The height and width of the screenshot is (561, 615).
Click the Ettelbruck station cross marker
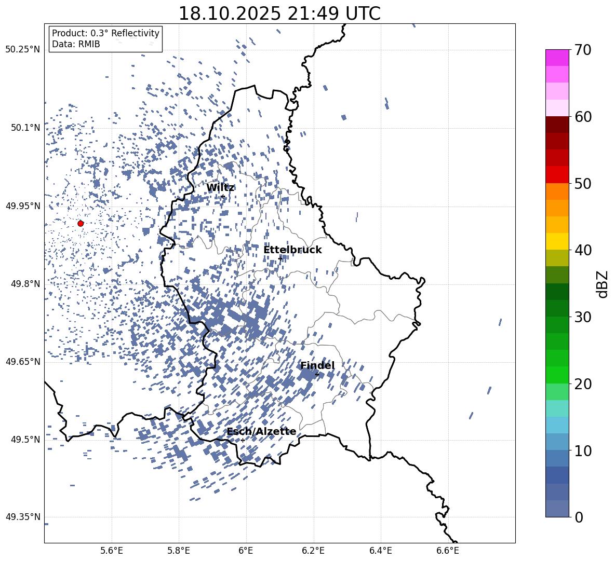(x=280, y=258)
